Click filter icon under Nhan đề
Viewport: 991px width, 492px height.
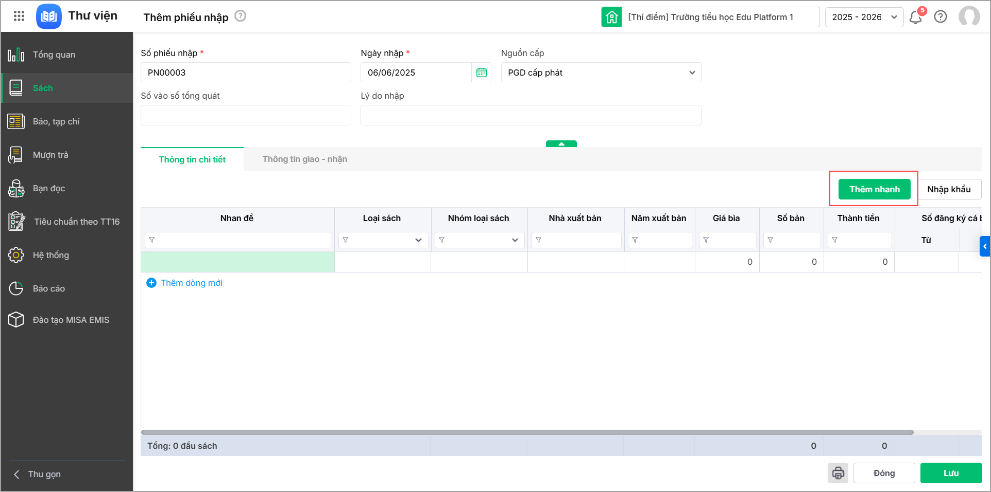point(152,240)
